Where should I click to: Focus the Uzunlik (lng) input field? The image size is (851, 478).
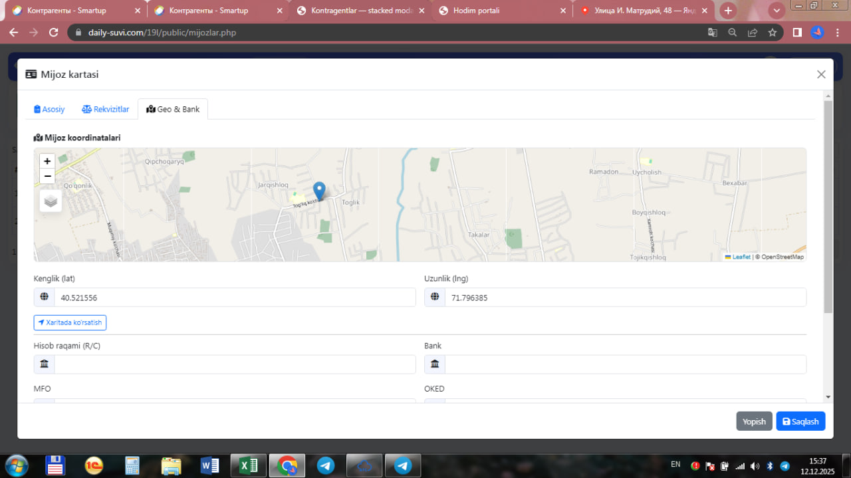(624, 298)
